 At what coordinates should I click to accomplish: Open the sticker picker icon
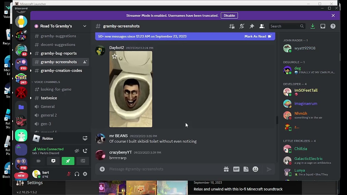pos(246,169)
